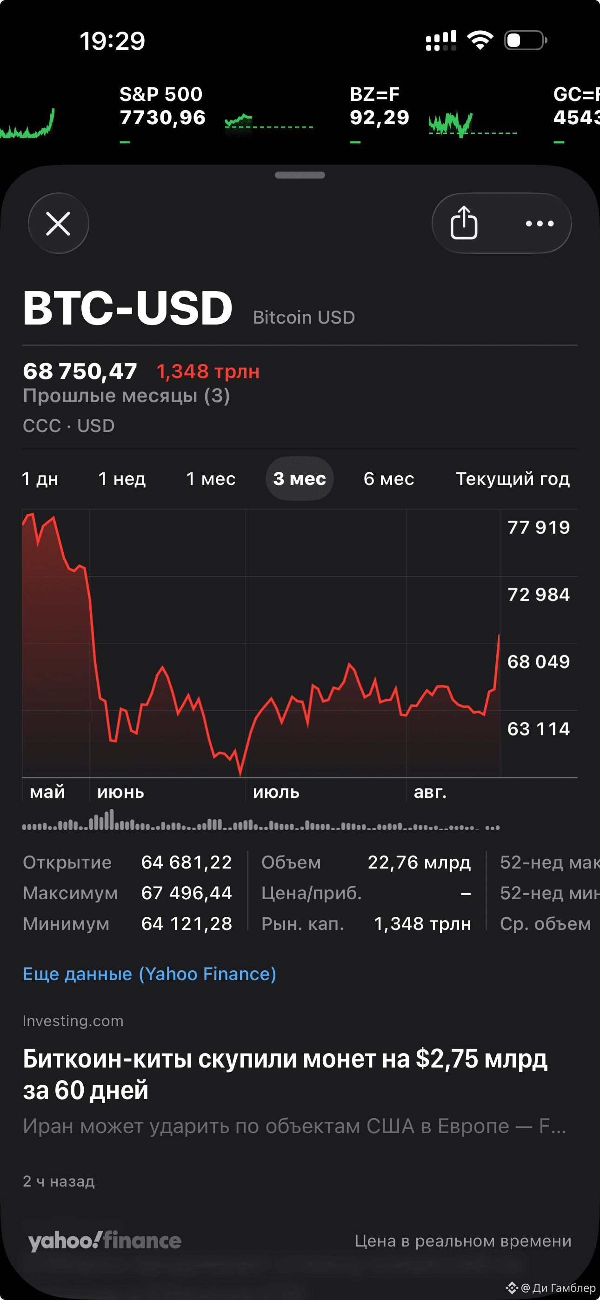Tap the volume bars strip below chart

click(x=261, y=820)
